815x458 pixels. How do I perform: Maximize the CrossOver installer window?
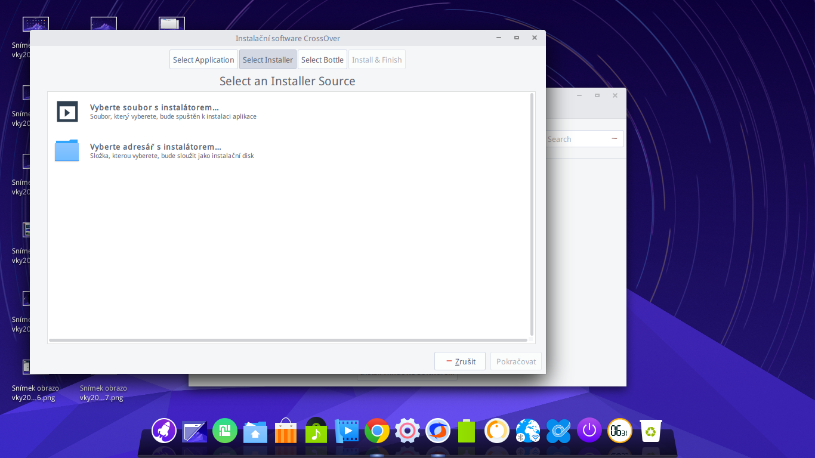[517, 38]
